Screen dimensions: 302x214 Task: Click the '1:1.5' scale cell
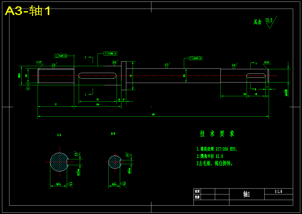[278, 191]
